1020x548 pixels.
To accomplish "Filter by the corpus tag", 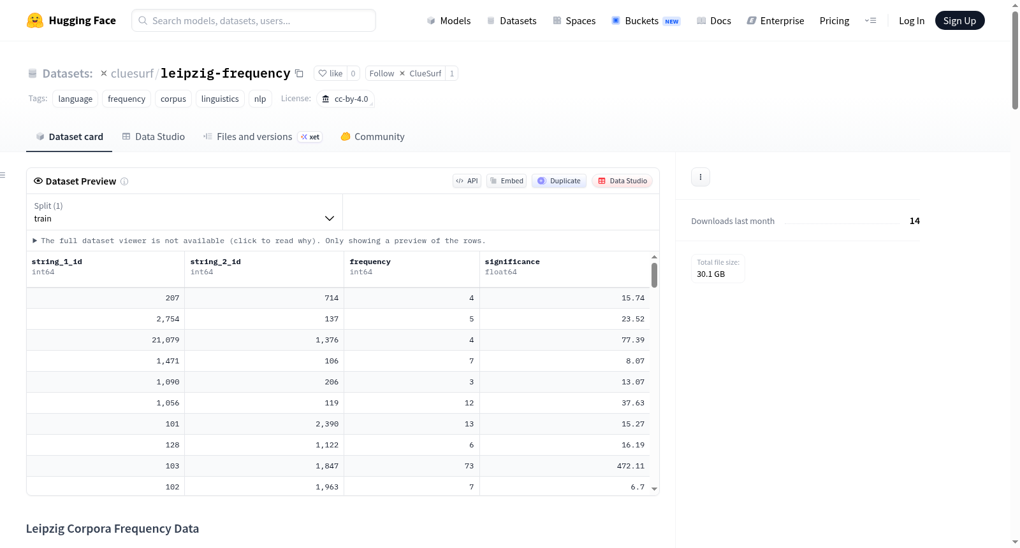I will pyautogui.click(x=173, y=99).
